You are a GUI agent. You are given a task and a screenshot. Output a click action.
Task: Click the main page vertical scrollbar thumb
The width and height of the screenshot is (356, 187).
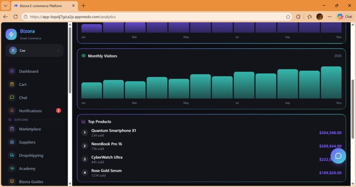(352, 109)
